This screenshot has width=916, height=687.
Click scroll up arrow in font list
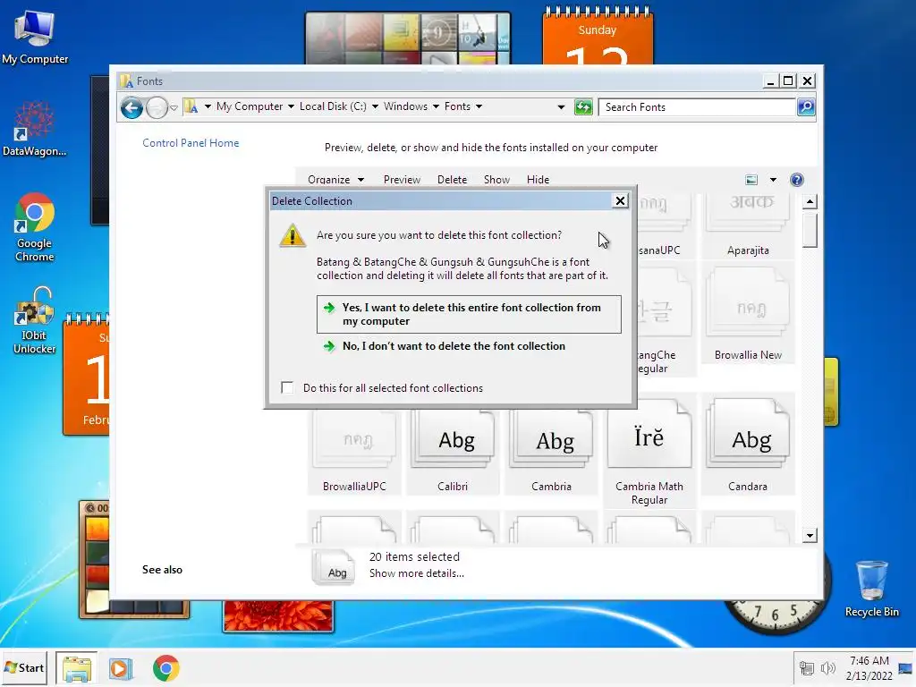(809, 202)
